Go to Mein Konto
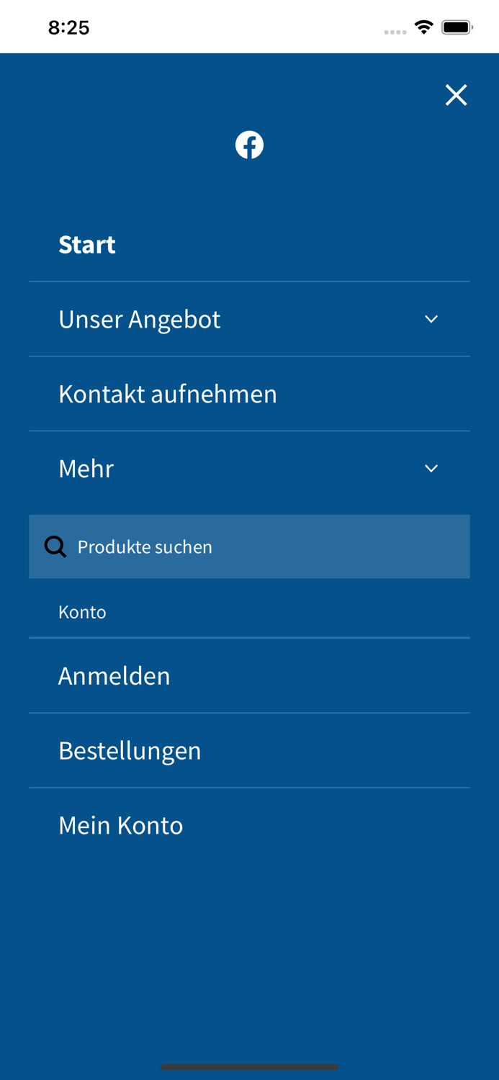499x1080 pixels. [120, 825]
